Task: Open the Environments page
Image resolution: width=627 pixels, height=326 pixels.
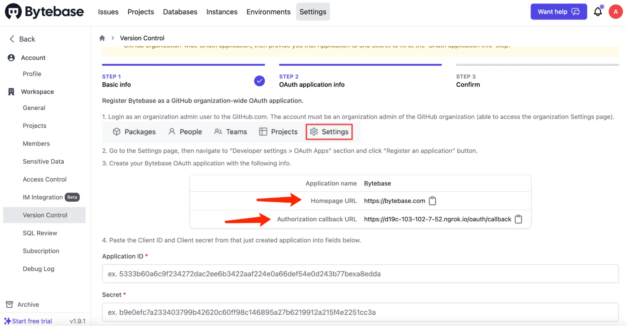Action: tap(268, 12)
